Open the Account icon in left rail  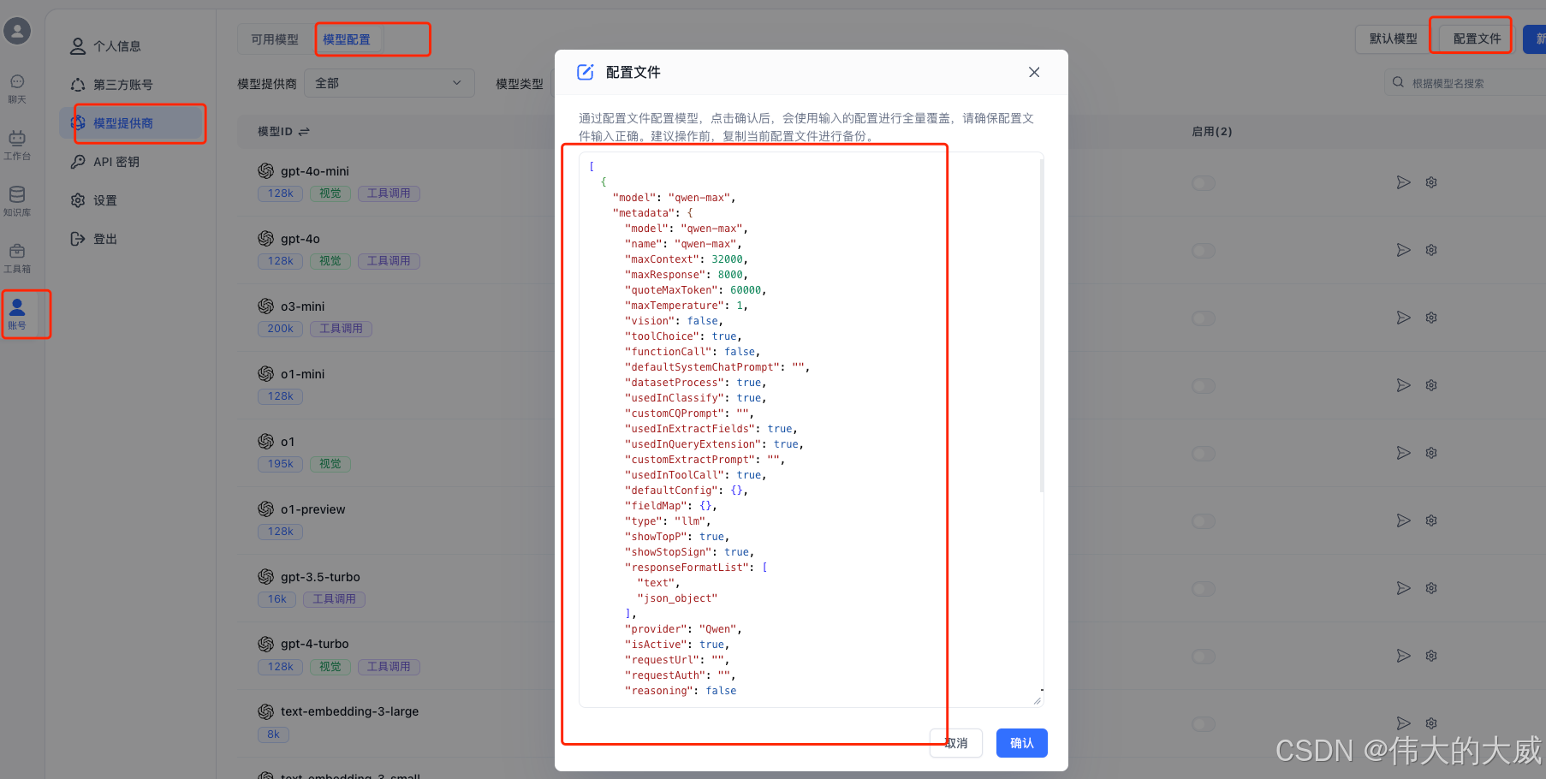17,314
